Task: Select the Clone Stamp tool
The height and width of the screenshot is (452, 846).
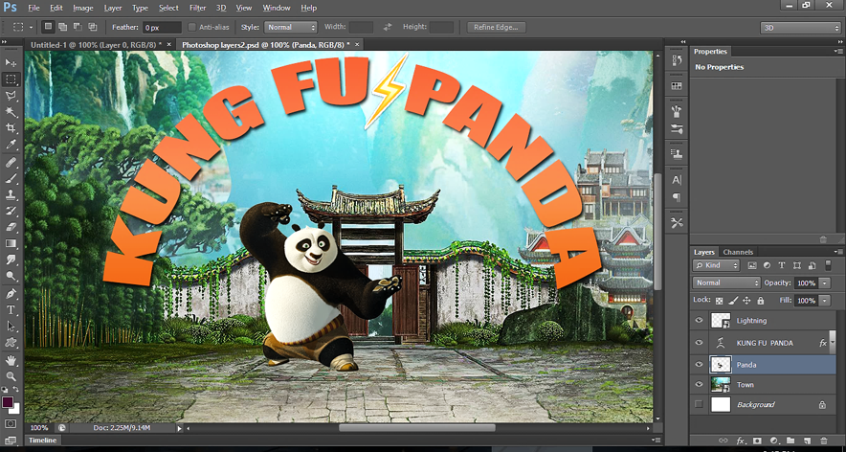Action: click(11, 195)
